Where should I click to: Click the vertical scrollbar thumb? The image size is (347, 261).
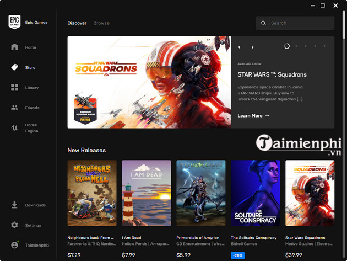click(x=344, y=25)
